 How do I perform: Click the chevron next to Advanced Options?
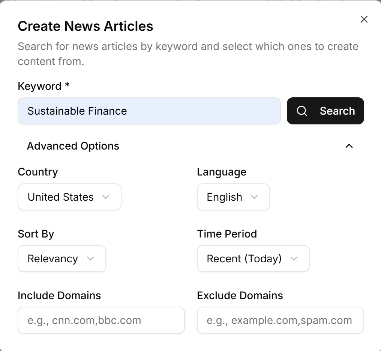349,146
